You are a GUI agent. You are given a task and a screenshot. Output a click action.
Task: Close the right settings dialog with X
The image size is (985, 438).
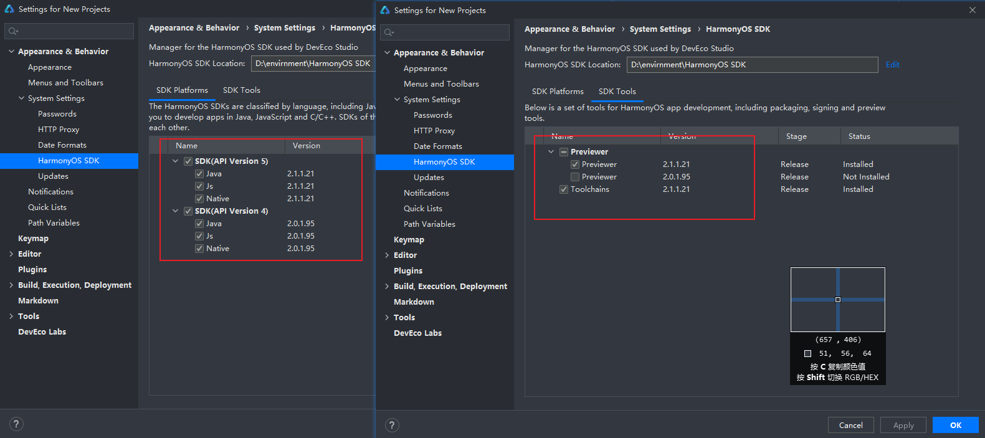972,10
